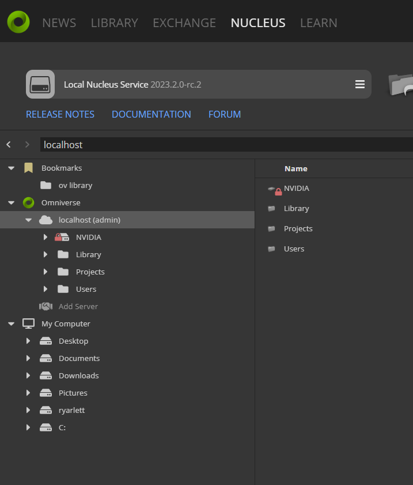Image resolution: width=413 pixels, height=485 pixels.
Task: Click the ryarlett drive icon
Action: click(46, 411)
